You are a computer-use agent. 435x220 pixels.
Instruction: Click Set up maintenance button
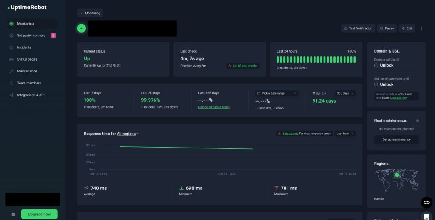click(x=396, y=140)
